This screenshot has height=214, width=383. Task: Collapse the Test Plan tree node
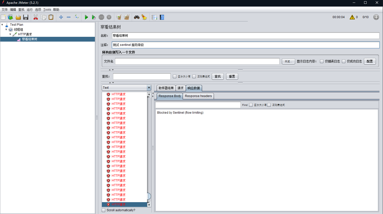pos(2,25)
